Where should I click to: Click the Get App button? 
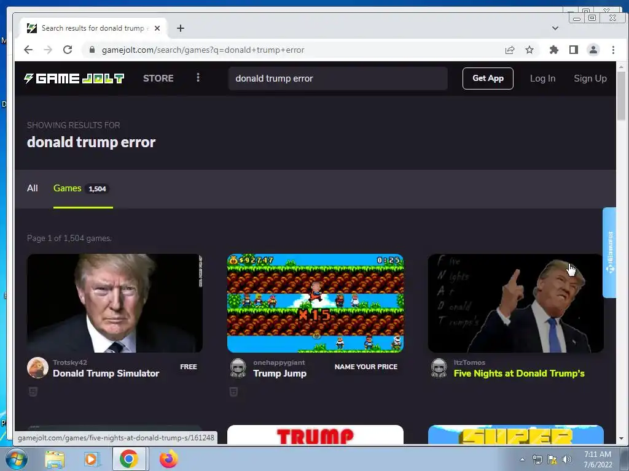point(488,78)
